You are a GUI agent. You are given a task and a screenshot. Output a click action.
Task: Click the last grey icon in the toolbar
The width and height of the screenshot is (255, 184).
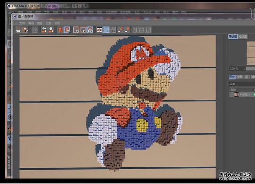148,30
